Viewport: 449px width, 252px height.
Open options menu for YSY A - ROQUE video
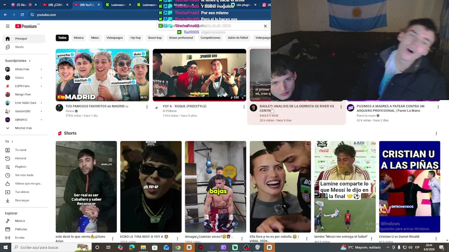click(244, 107)
